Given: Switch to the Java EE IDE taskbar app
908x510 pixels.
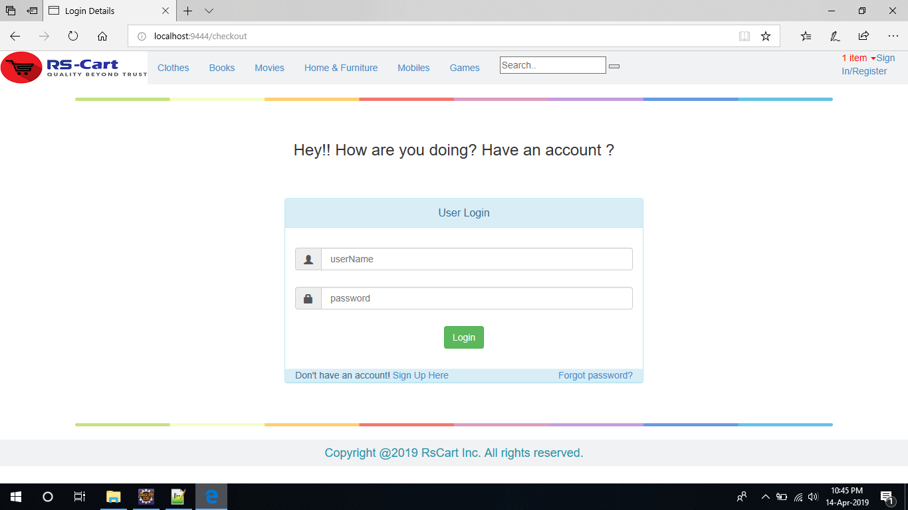Looking at the screenshot, I should click(146, 497).
